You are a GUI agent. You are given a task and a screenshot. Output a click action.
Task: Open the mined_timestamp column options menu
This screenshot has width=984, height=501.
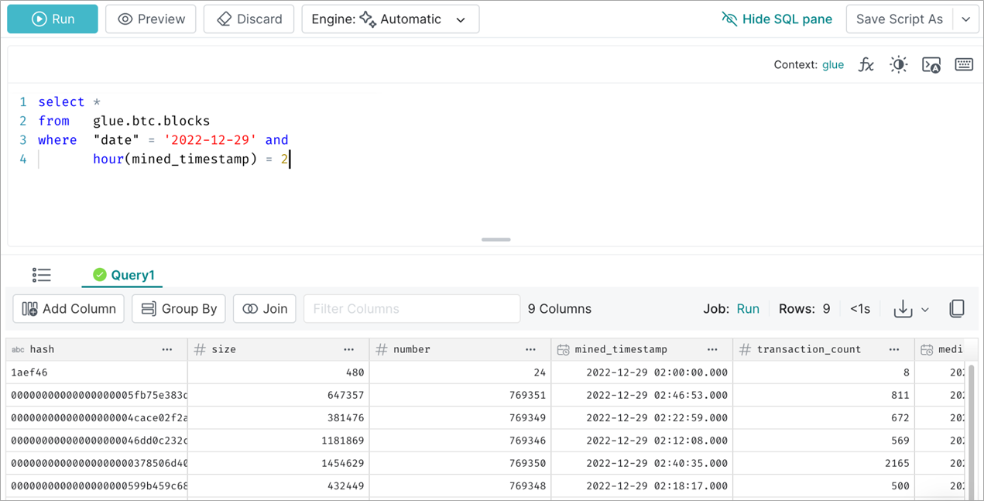712,349
